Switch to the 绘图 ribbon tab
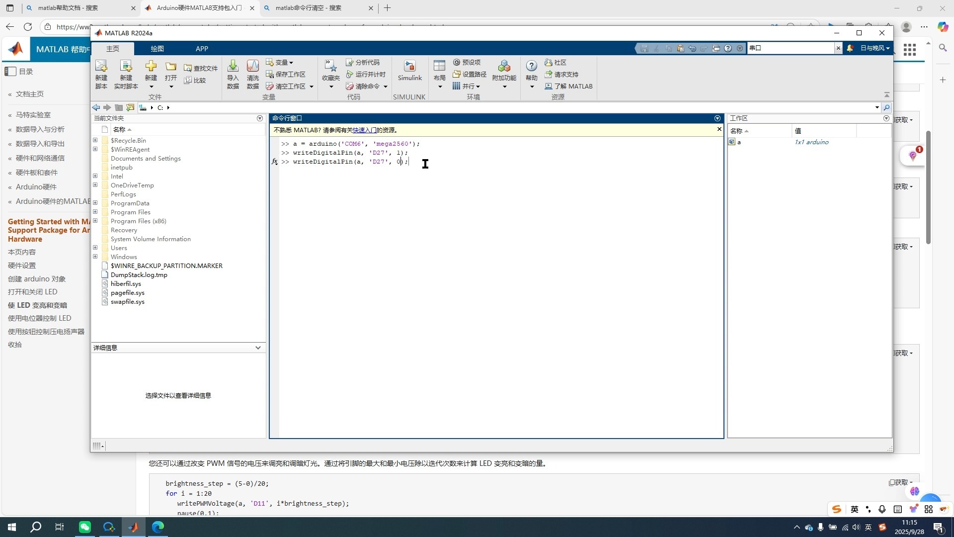The height and width of the screenshot is (537, 954). [157, 48]
